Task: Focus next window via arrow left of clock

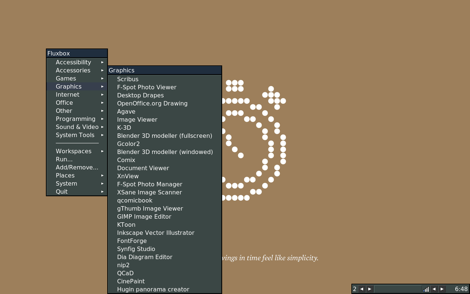Action: (x=442, y=289)
